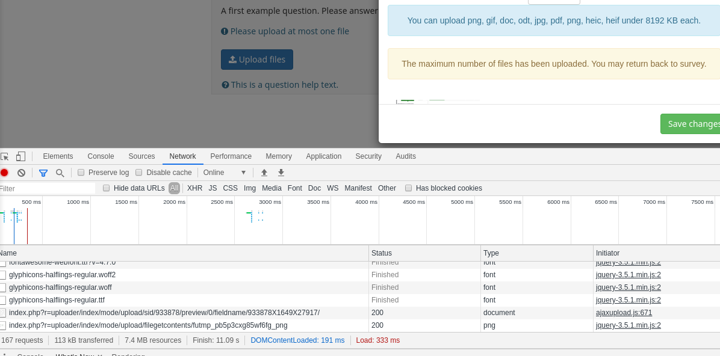This screenshot has width=720, height=356.
Task: Switch to the Console tab
Action: pyautogui.click(x=101, y=156)
